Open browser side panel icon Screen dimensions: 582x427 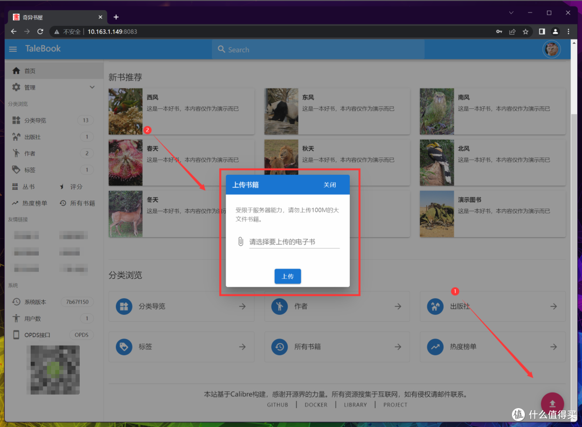coord(542,32)
